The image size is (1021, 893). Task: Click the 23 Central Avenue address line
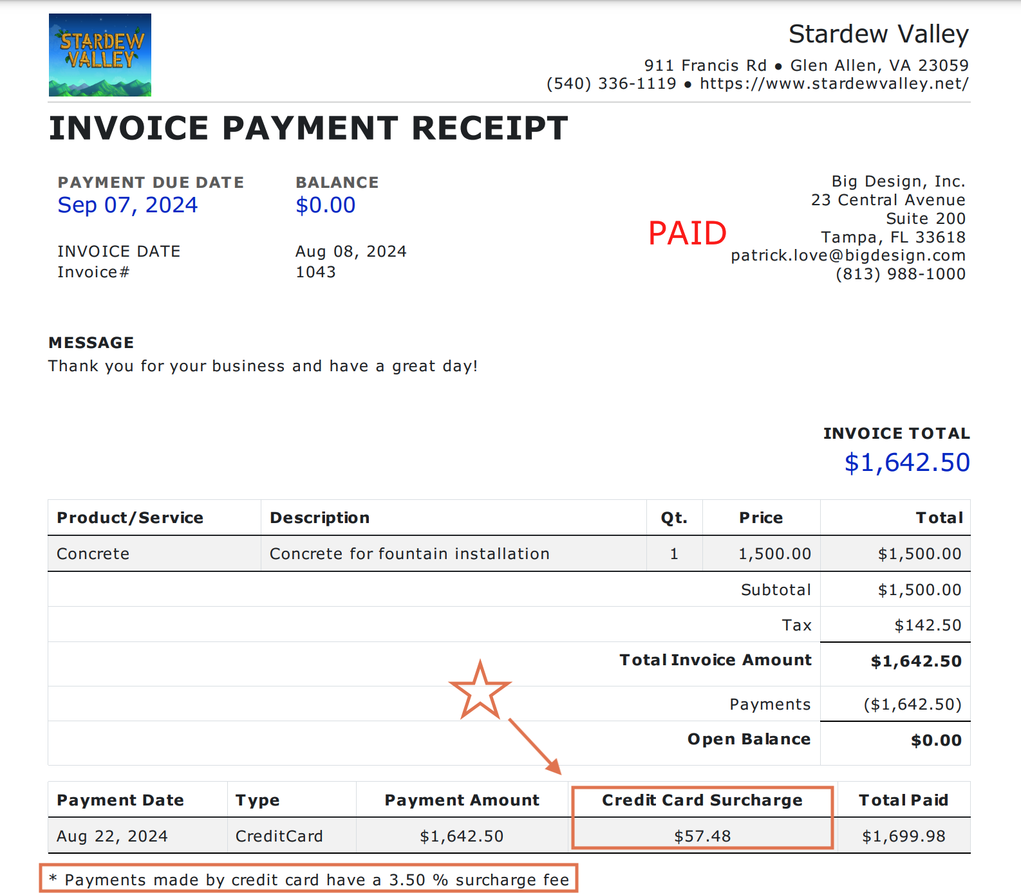[x=888, y=200]
